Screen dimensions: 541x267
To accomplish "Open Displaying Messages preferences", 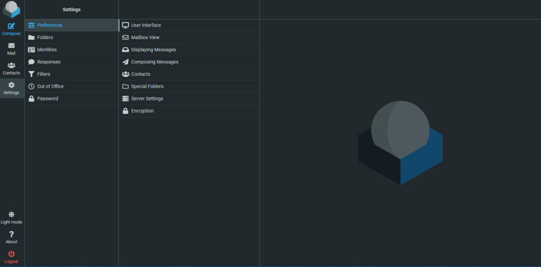I will click(153, 50).
